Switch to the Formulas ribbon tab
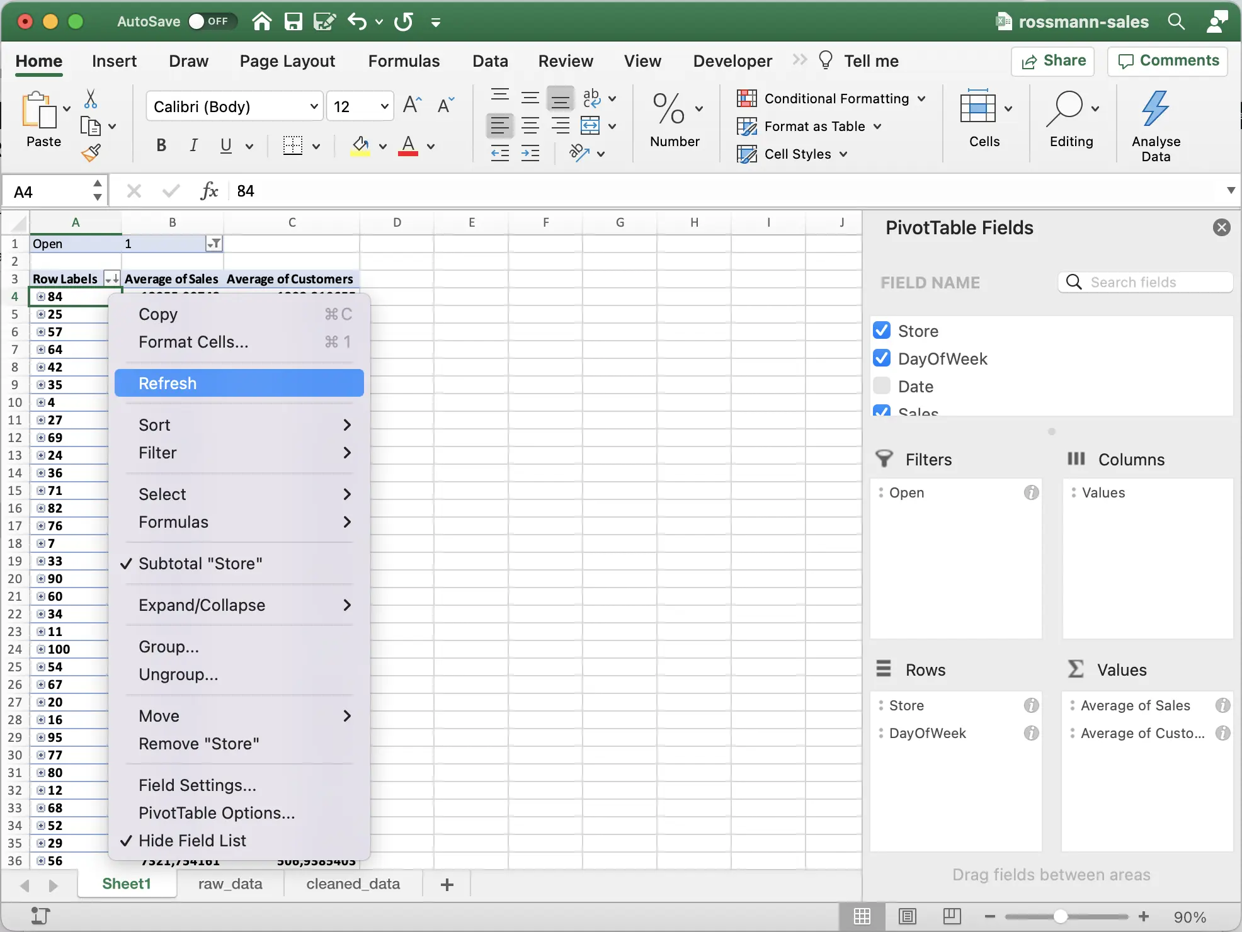This screenshot has width=1242, height=932. pyautogui.click(x=404, y=60)
